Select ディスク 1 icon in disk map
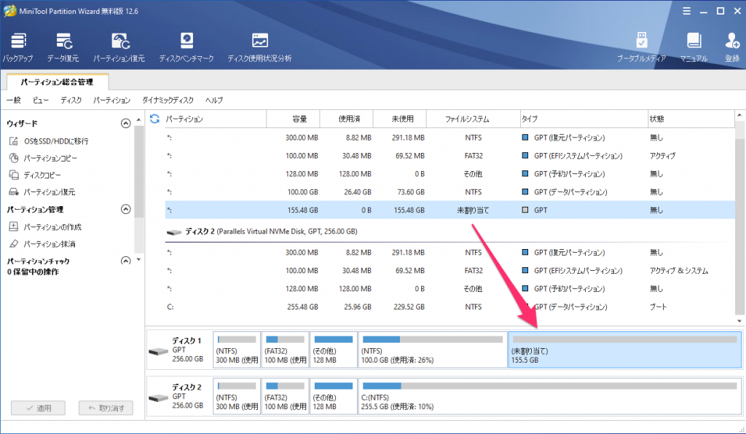This screenshot has width=746, height=434. tap(158, 351)
